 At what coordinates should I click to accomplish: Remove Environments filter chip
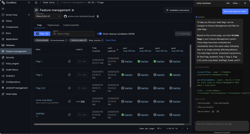click(66, 40)
